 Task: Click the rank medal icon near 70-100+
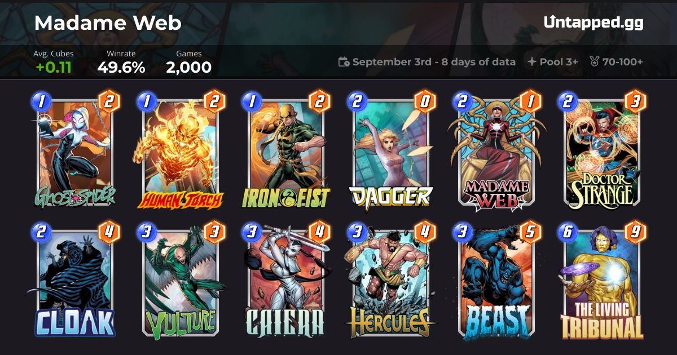click(594, 62)
